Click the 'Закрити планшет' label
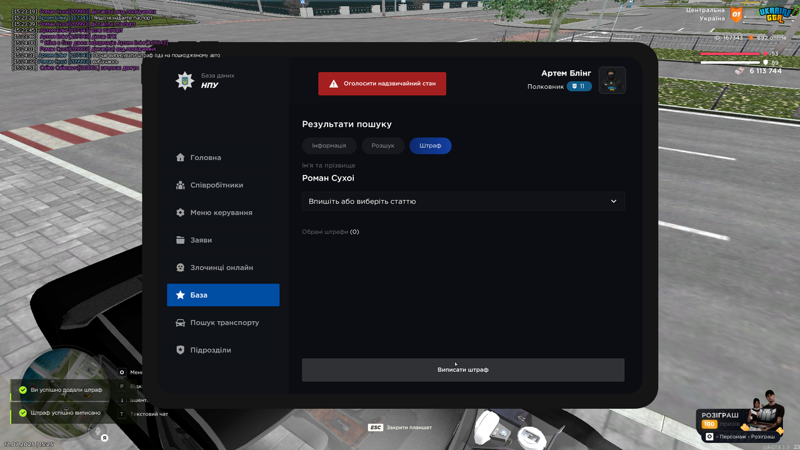 coord(409,427)
